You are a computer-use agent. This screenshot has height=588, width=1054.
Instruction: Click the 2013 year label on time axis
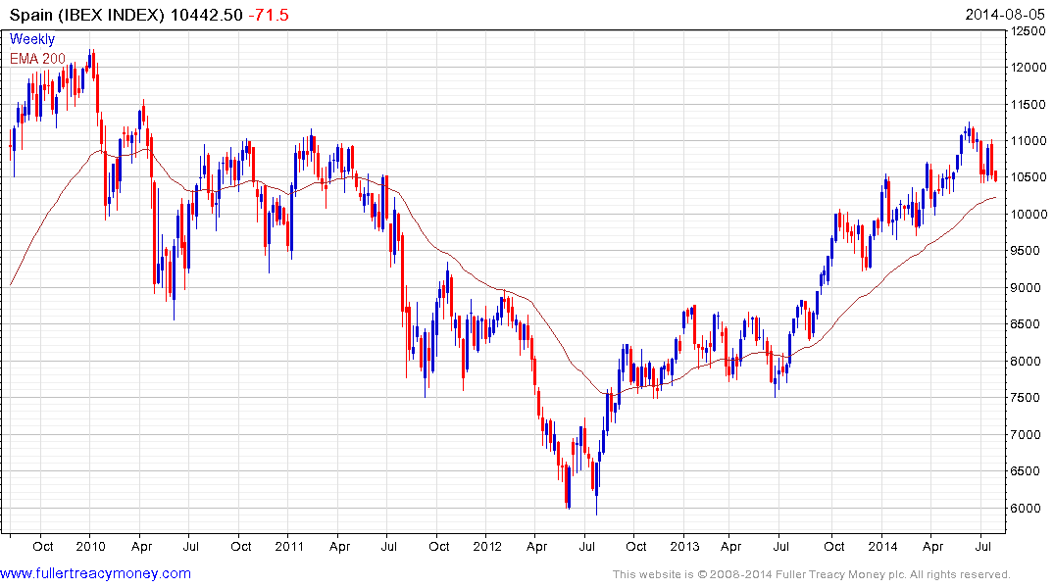pyautogui.click(x=685, y=546)
